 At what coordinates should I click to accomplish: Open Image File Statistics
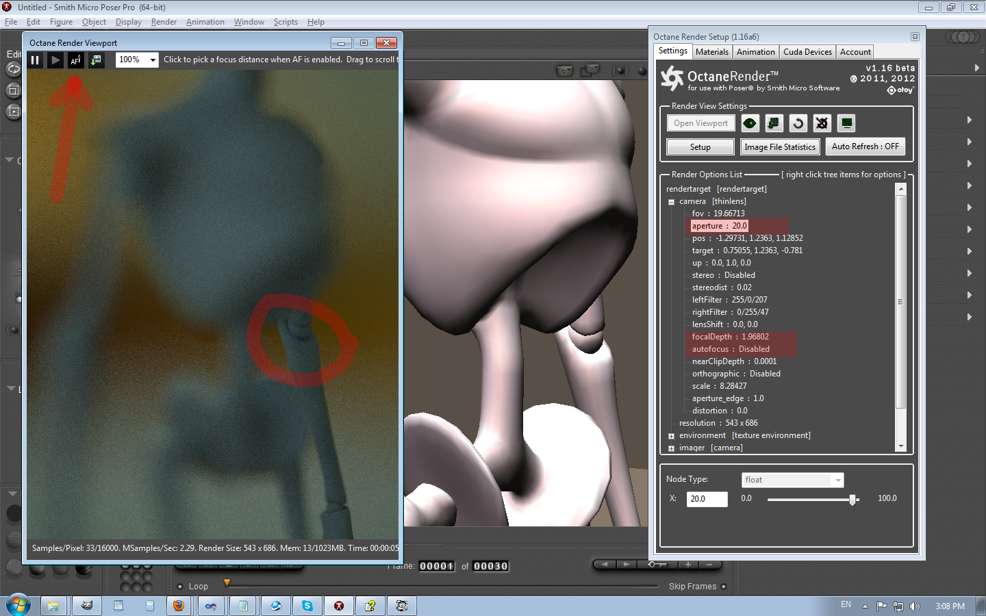[x=780, y=147]
